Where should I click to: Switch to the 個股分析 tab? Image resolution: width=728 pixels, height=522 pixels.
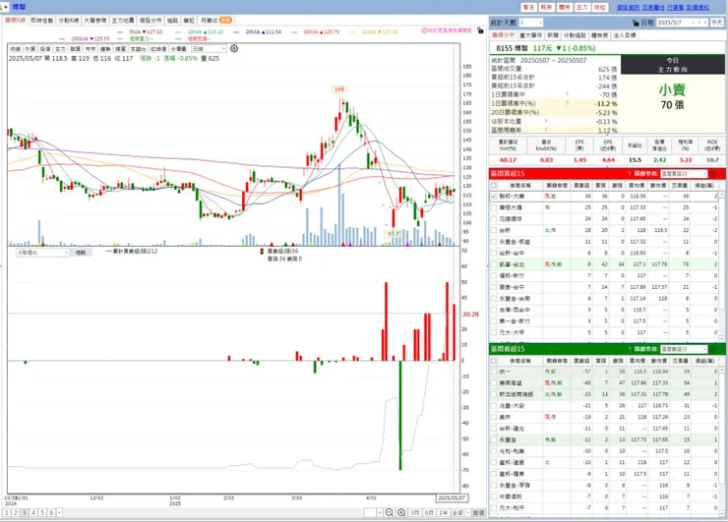[x=151, y=21]
